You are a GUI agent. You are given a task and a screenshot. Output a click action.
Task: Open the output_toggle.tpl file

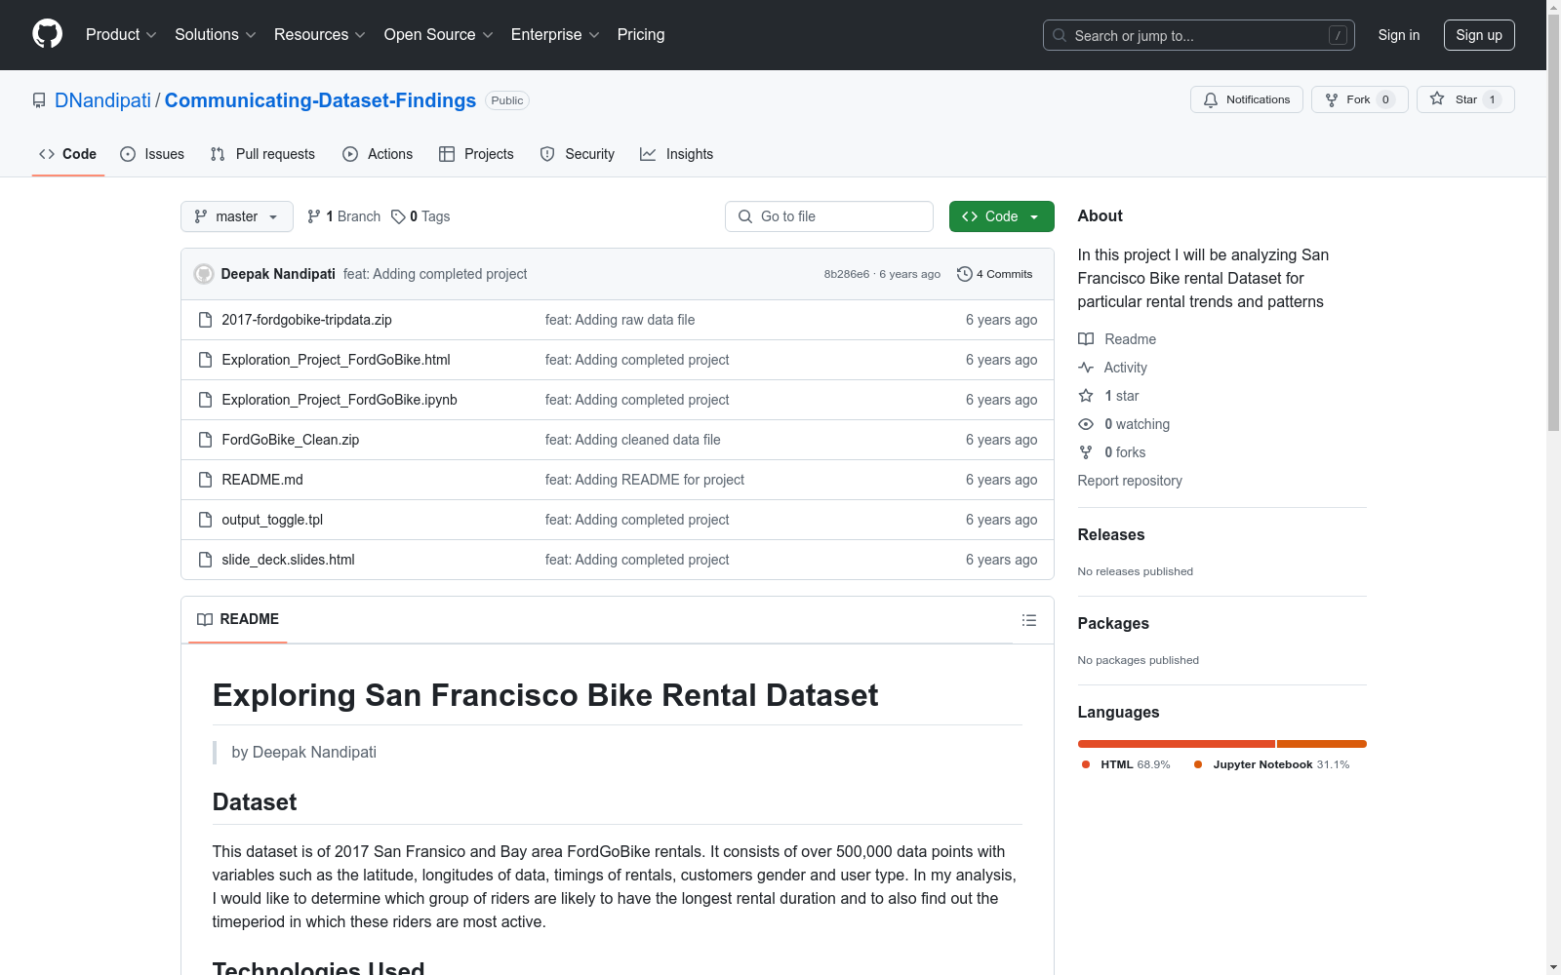pyautogui.click(x=272, y=520)
